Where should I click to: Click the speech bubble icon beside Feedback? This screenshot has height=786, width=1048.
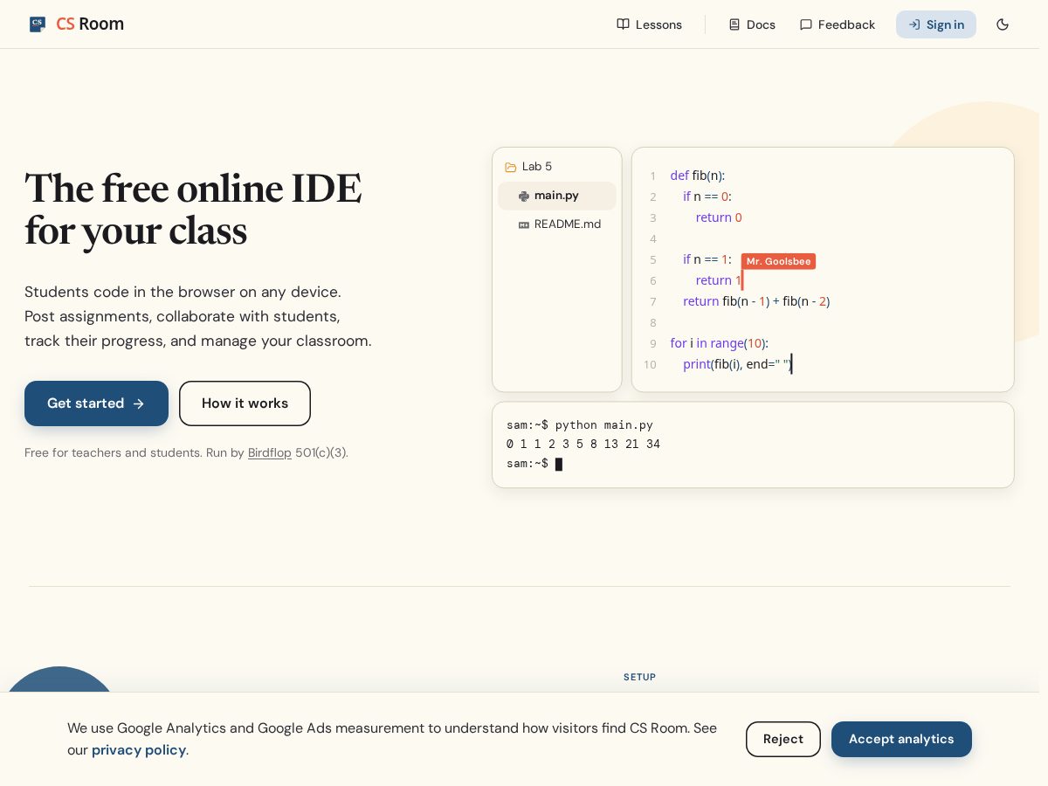(x=806, y=24)
